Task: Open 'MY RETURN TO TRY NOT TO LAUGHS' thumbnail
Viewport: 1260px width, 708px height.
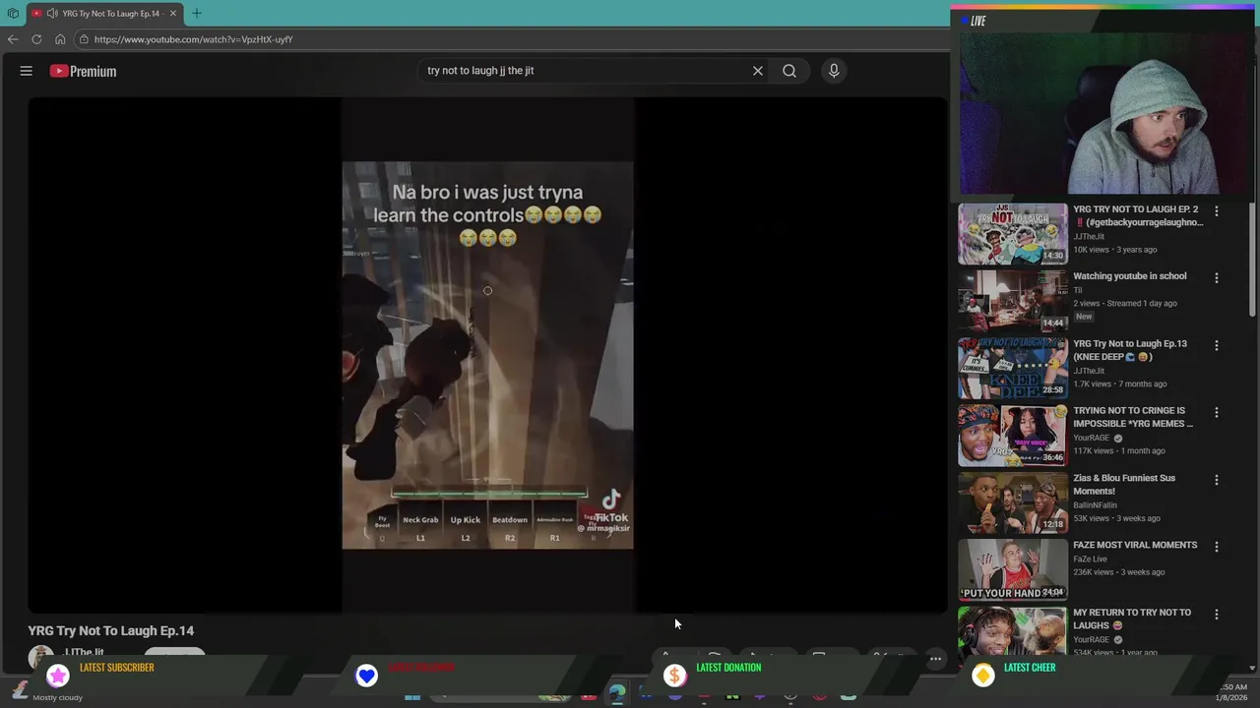Action: pos(1013,632)
